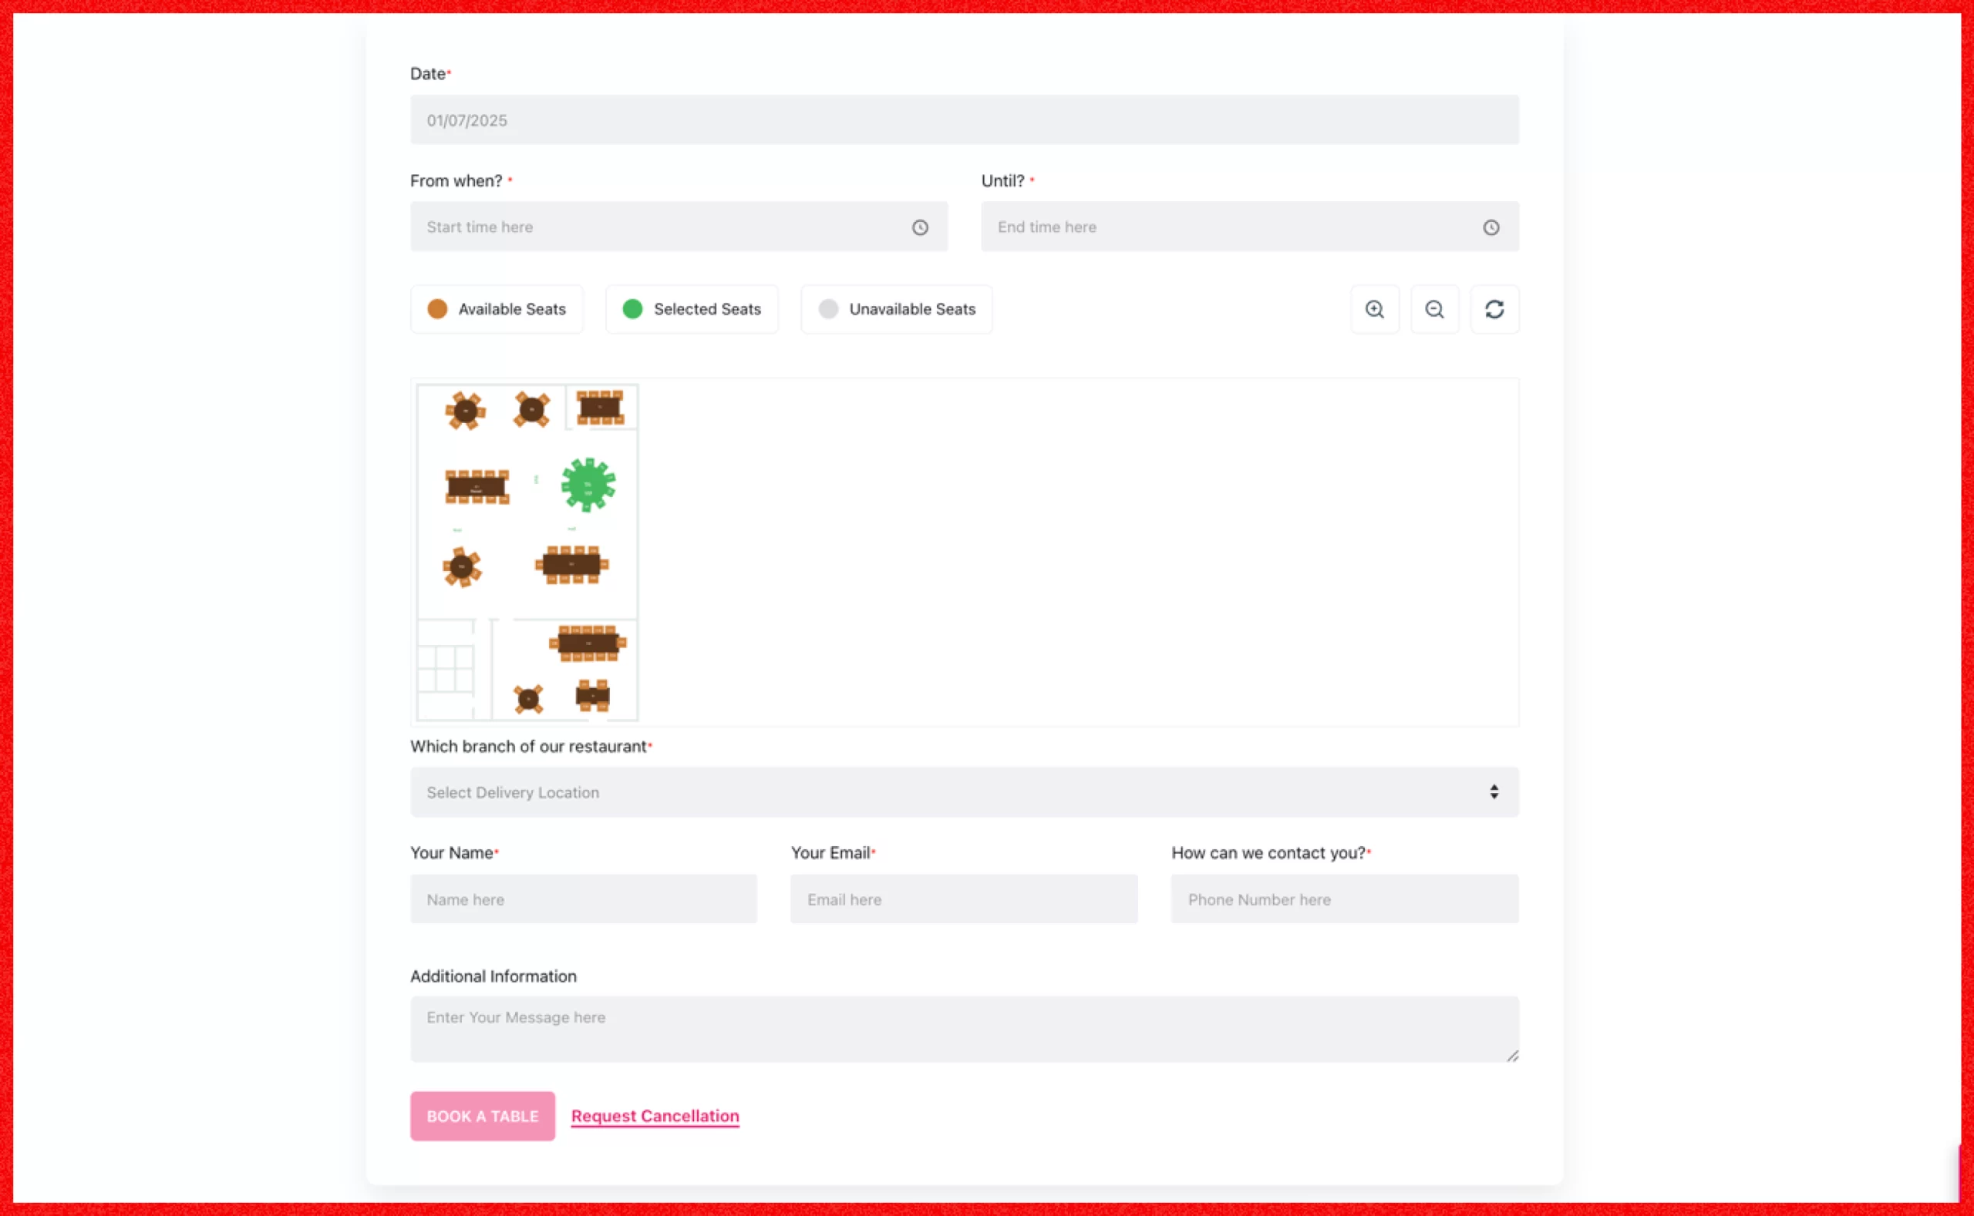Focus the Start time here field
Screen dimensions: 1974x1216
pyautogui.click(x=679, y=227)
